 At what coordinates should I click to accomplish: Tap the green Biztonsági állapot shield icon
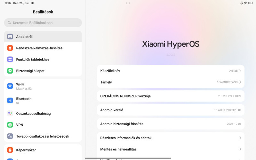pyautogui.click(x=10, y=71)
